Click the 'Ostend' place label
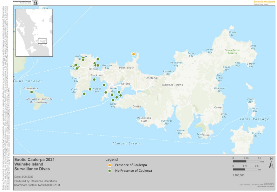This screenshot has height=192, width=277. [126, 84]
